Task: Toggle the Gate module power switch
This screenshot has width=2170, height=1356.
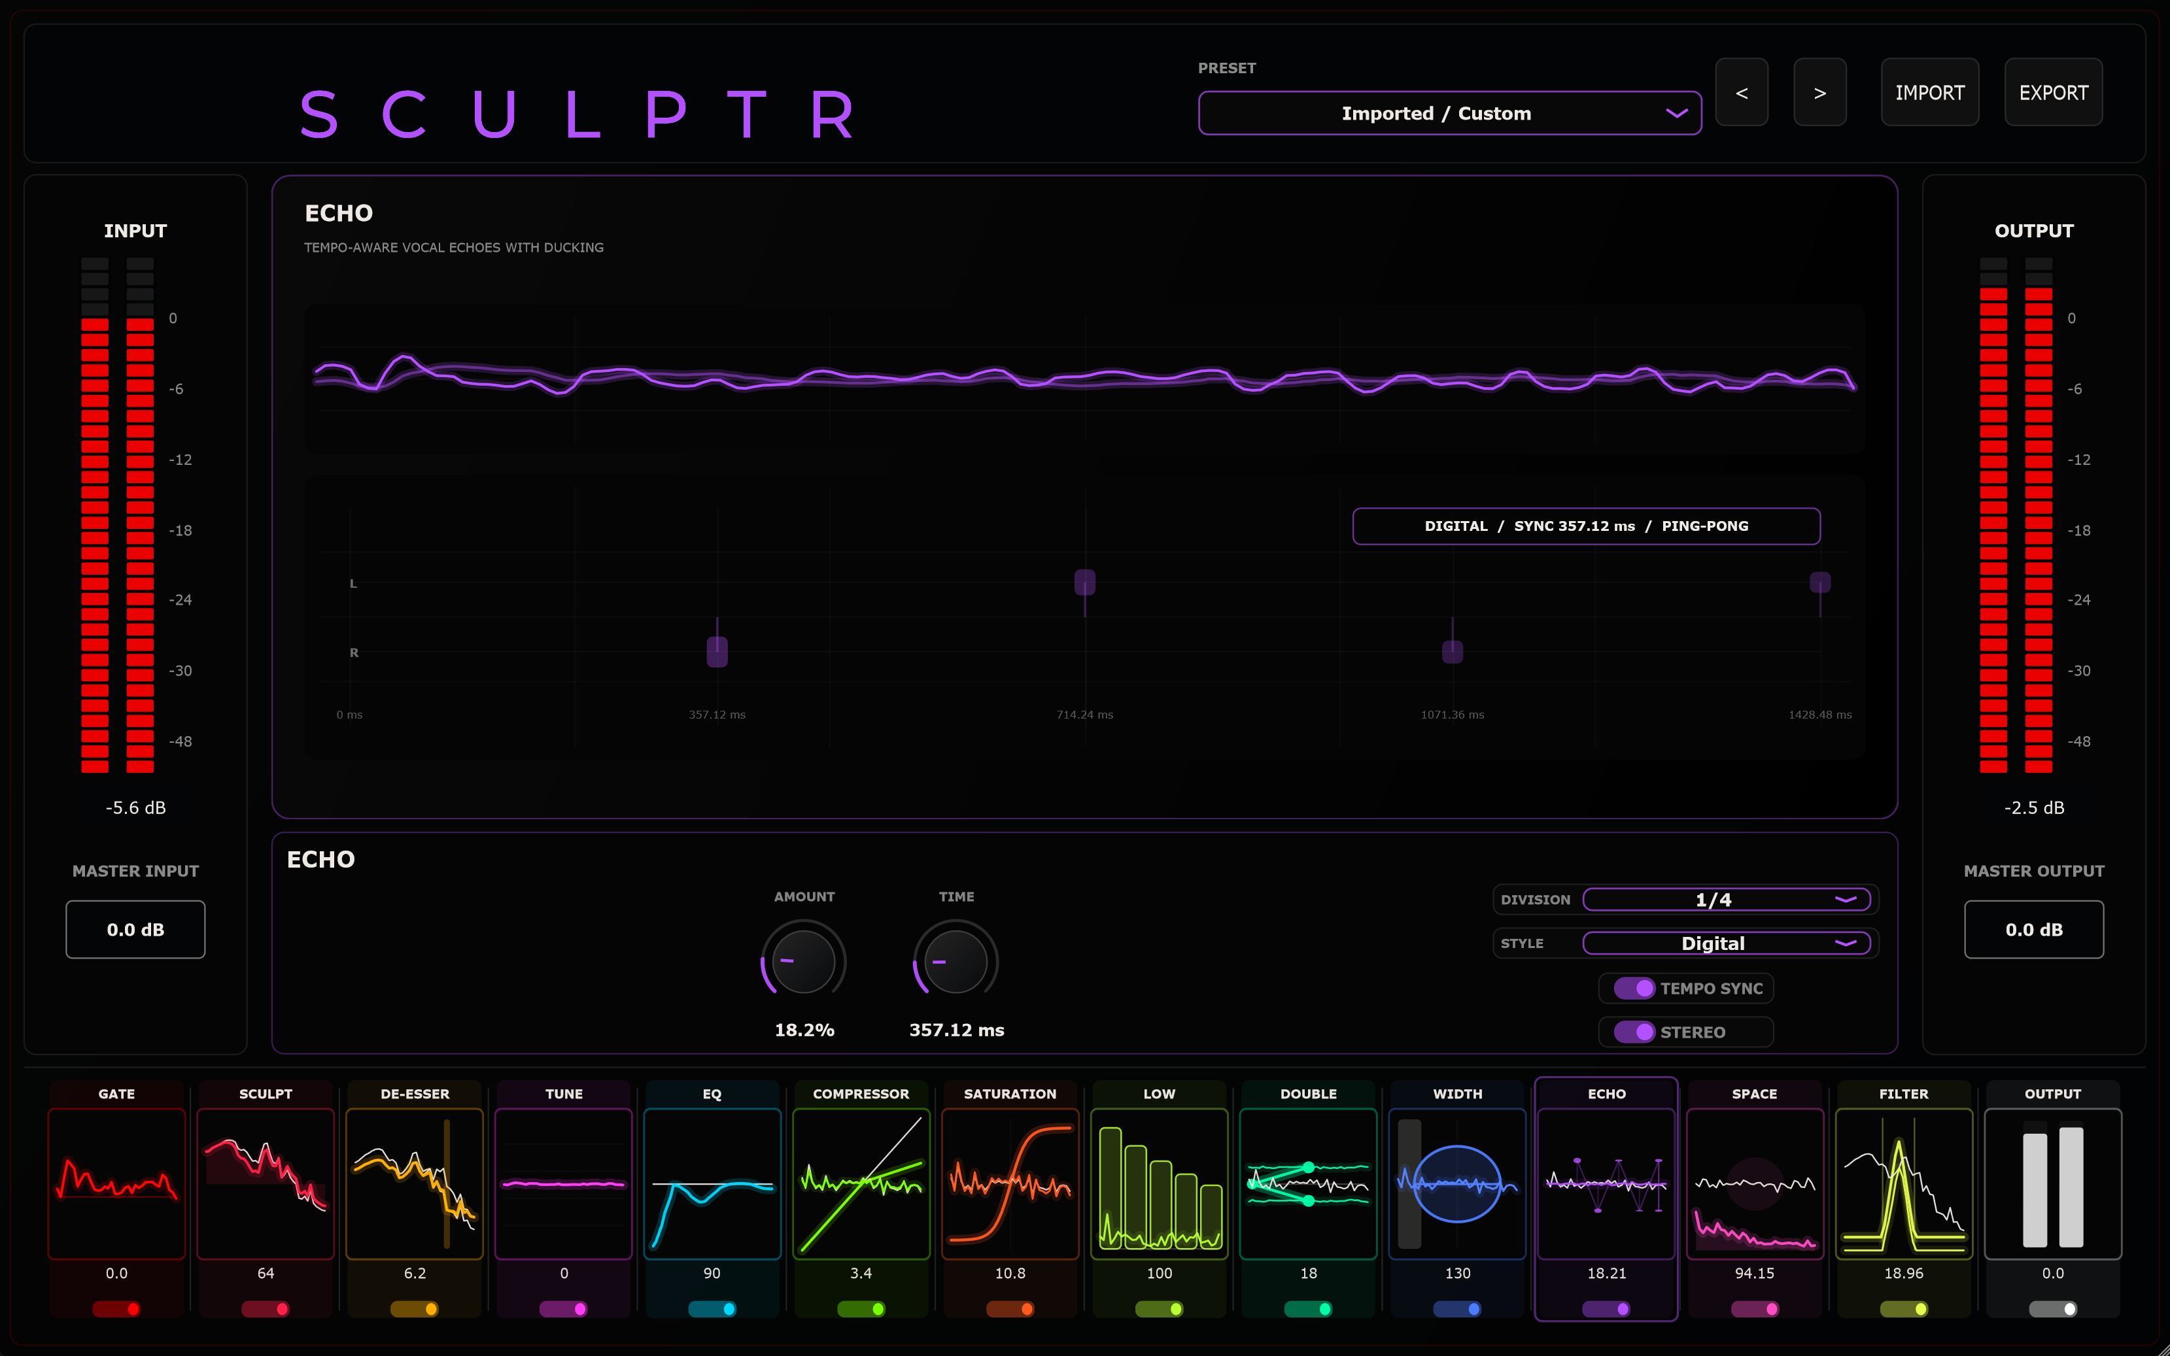Action: [116, 1310]
